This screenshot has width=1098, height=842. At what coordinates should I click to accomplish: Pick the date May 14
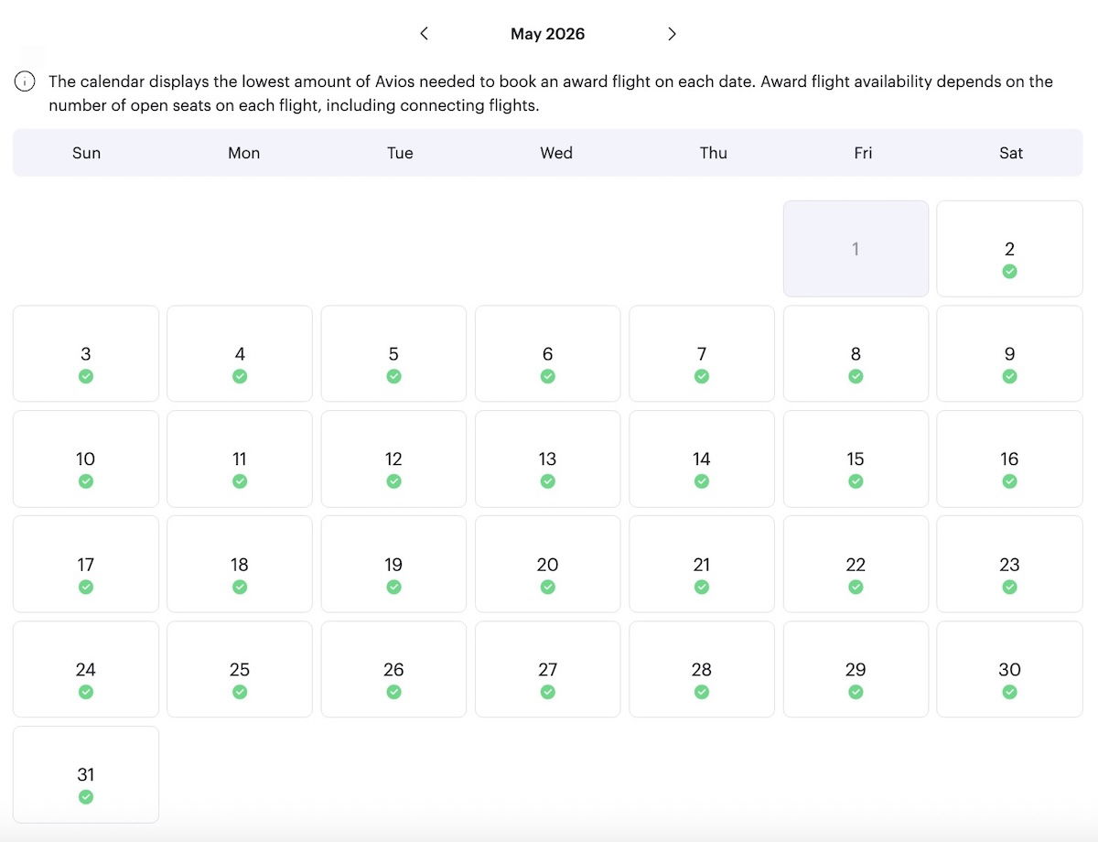702,459
